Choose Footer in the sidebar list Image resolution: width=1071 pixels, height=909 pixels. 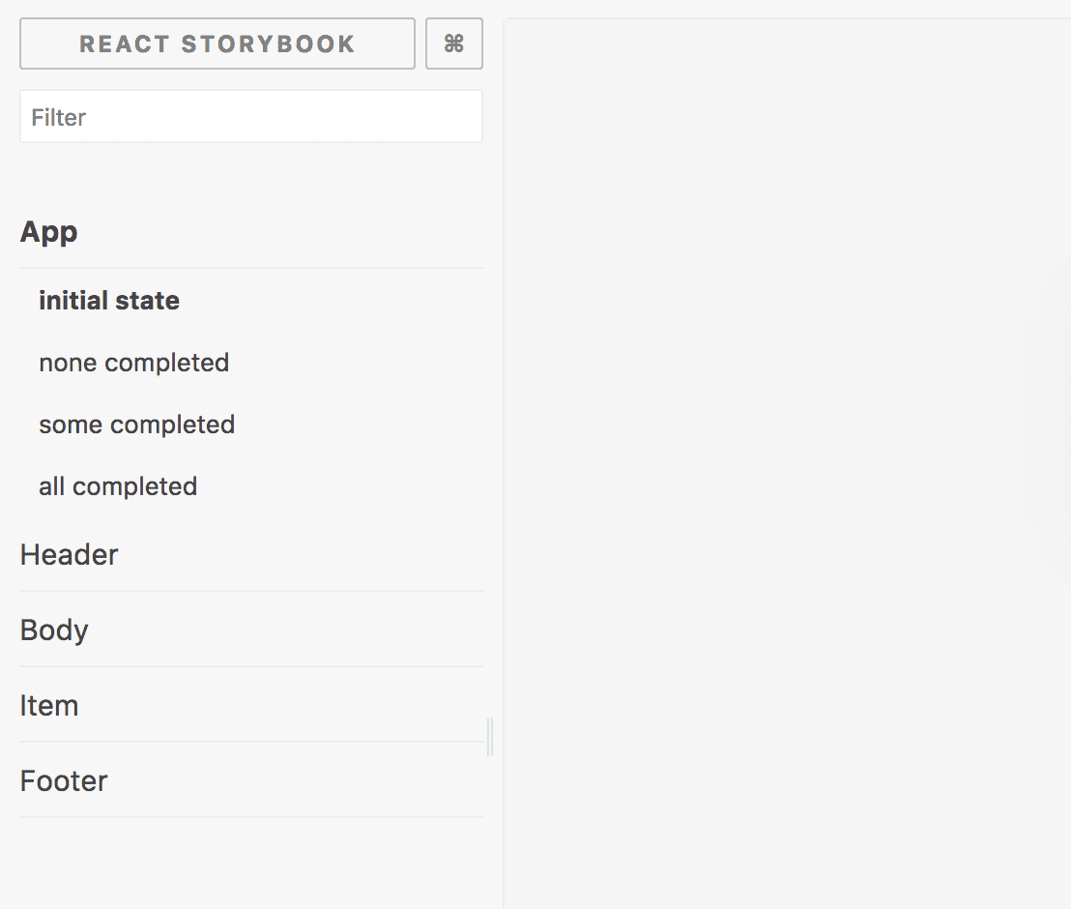point(64,780)
